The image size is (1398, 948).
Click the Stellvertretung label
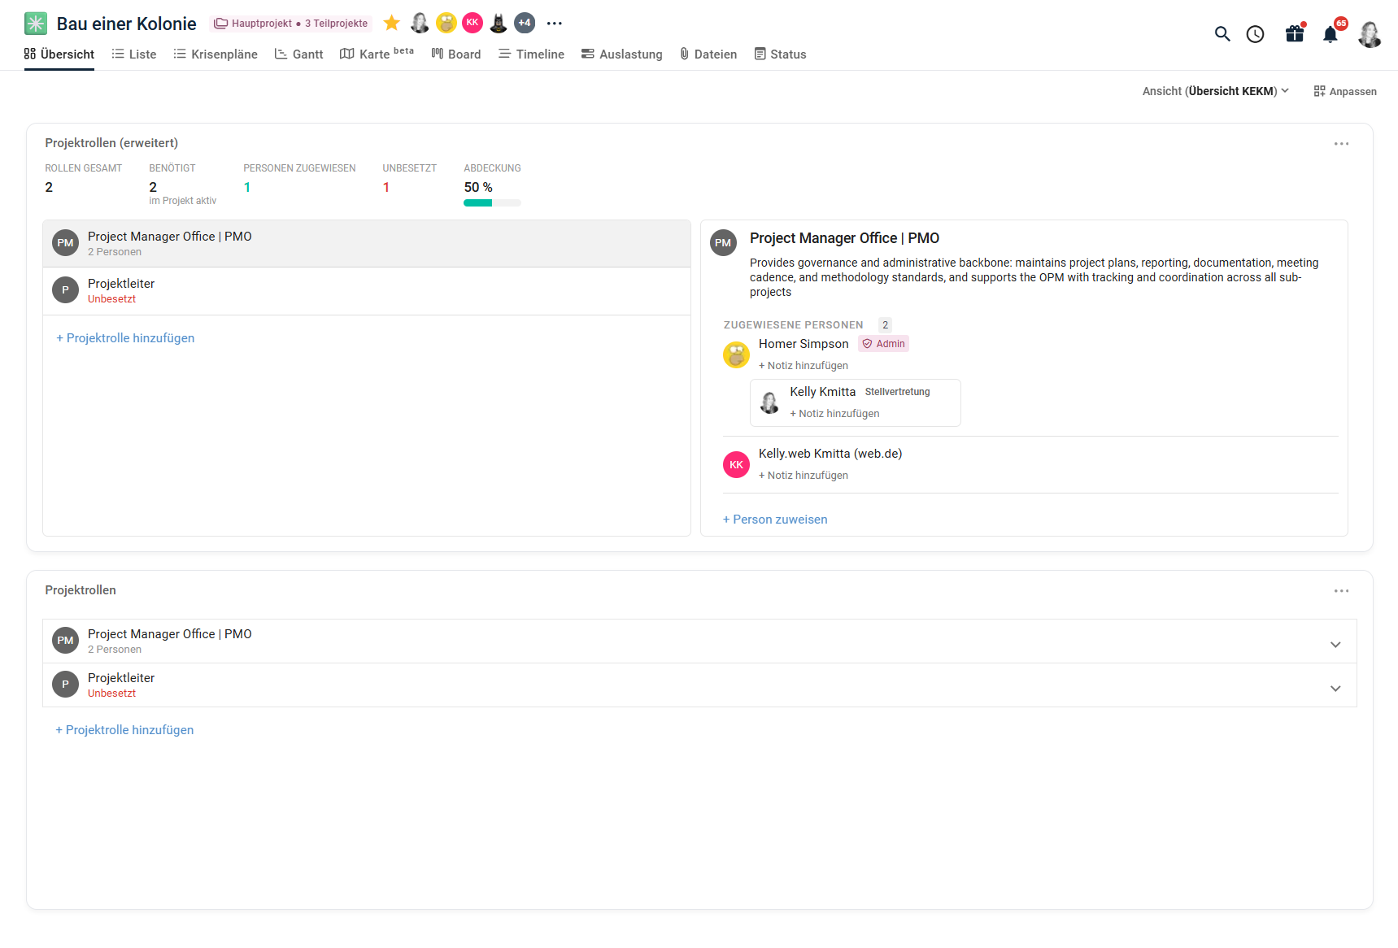click(897, 392)
